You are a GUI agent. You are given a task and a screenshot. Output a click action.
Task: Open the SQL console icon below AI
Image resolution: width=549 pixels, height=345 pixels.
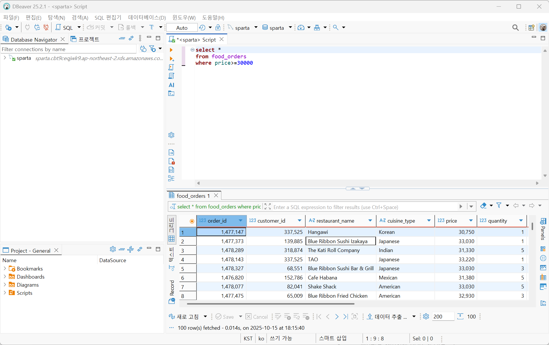point(171,93)
